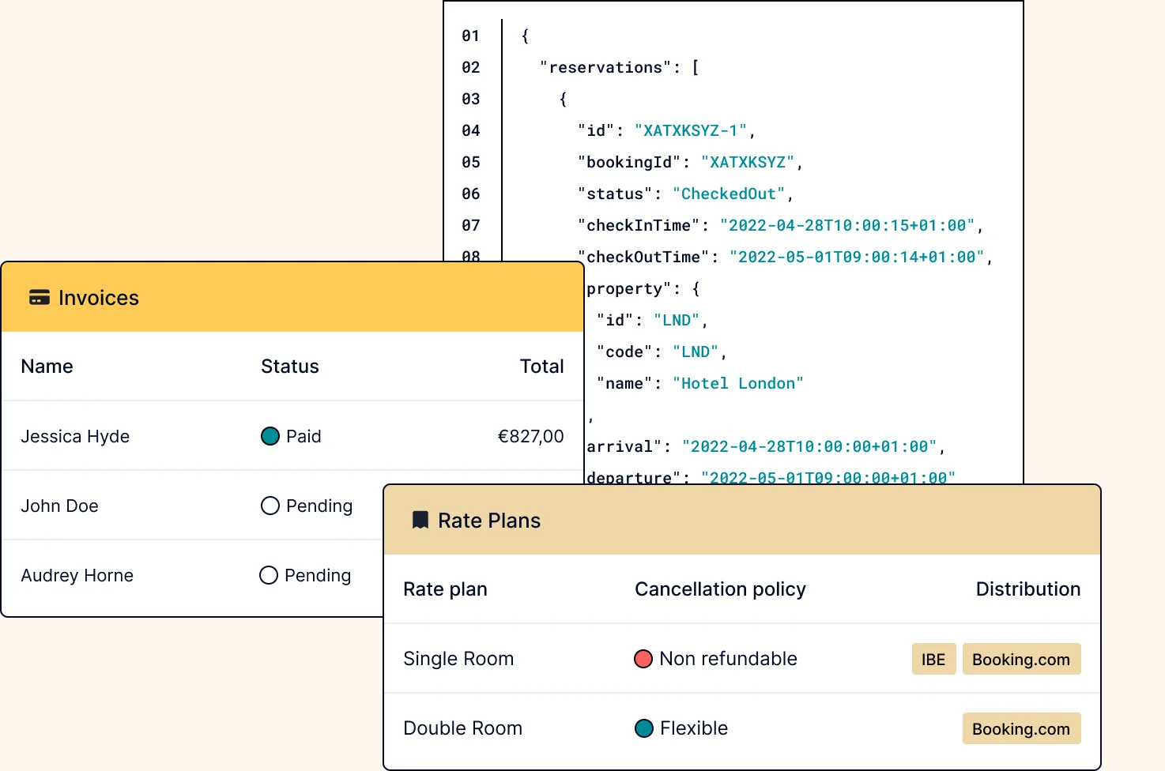The image size is (1165, 771).
Task: Click the Invoices card icon
Action: 39,298
